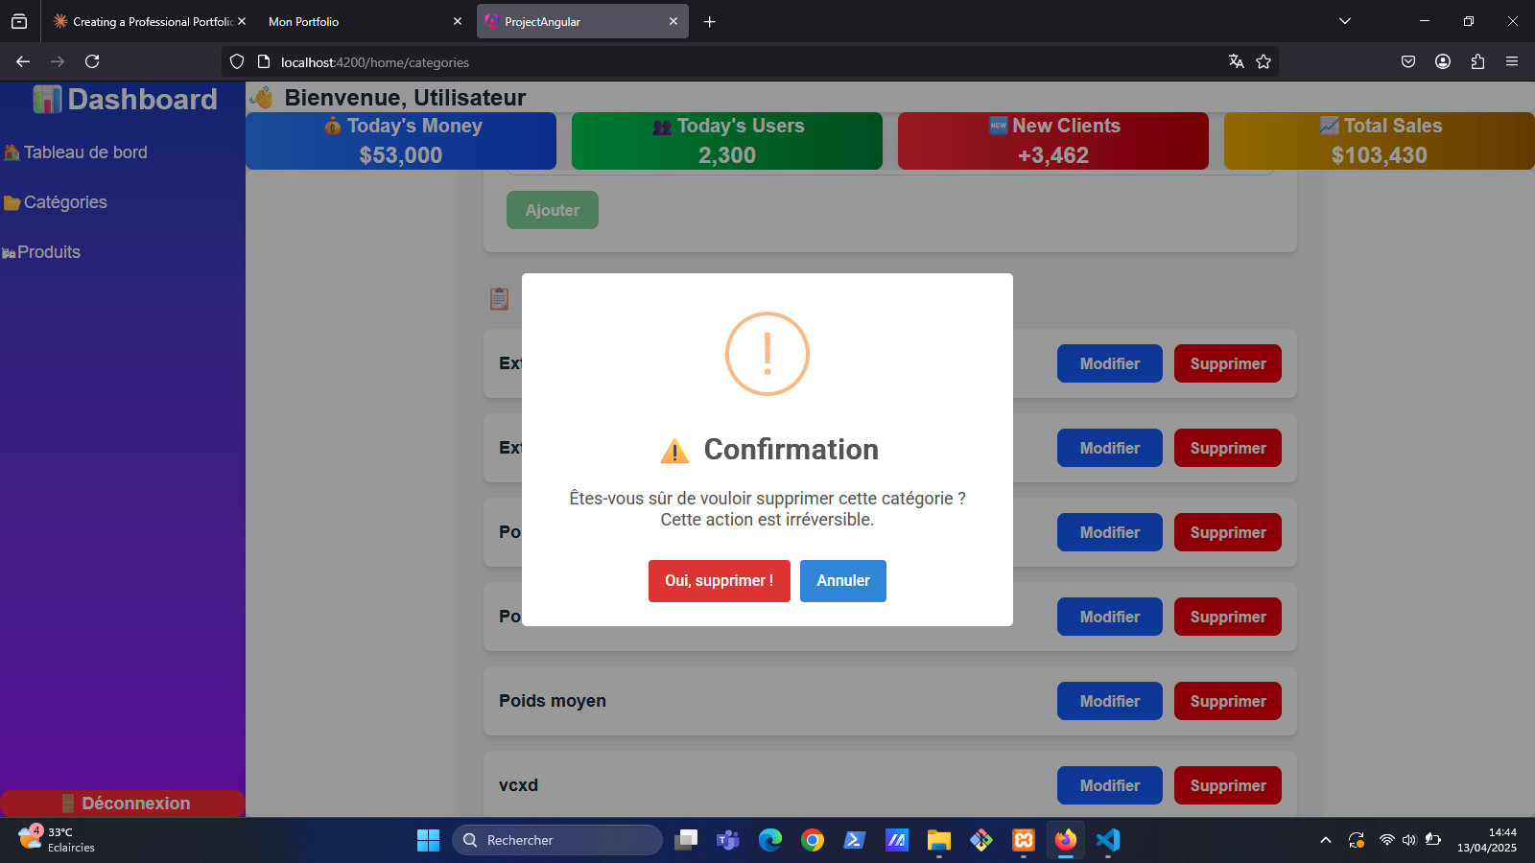Expand the list of all tabs
The image size is (1535, 863).
(x=1345, y=21)
